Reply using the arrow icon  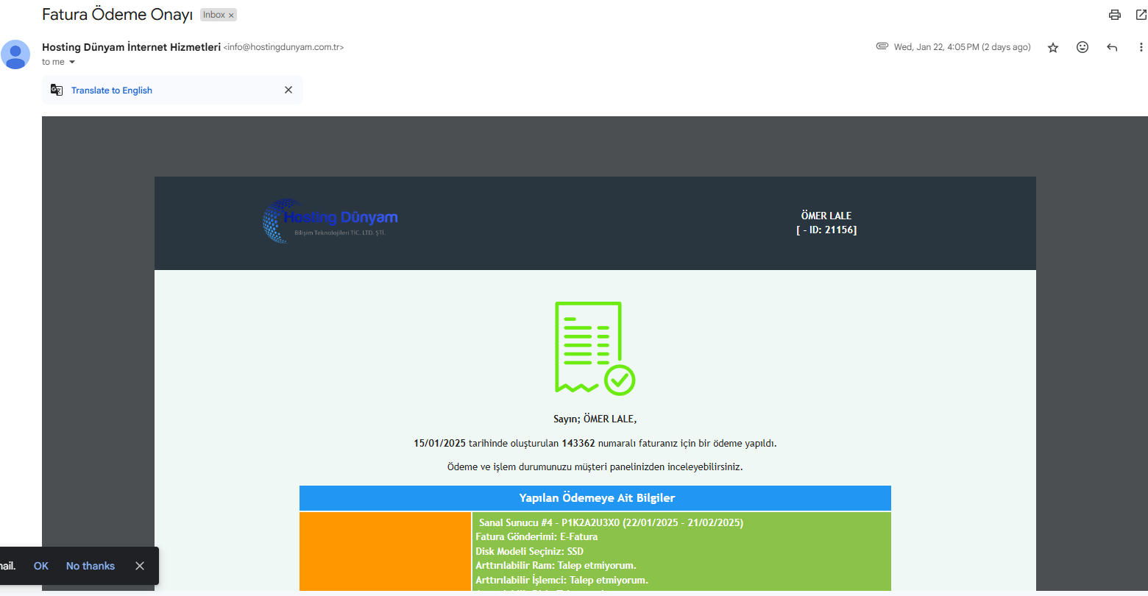coord(1112,47)
